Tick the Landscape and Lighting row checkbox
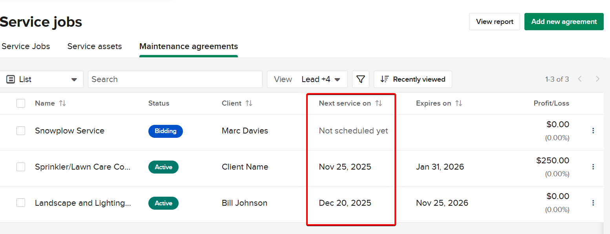The height and width of the screenshot is (234, 610). coord(21,203)
